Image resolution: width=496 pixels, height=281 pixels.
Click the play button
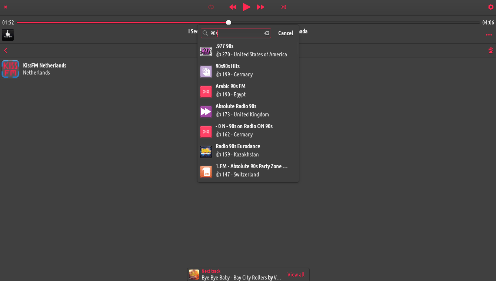pos(246,7)
